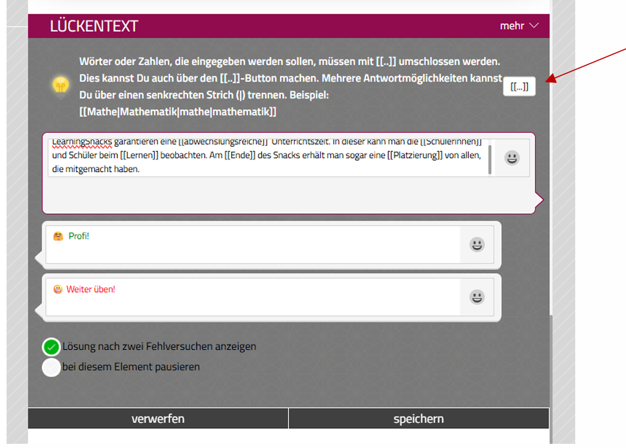Click speichern to save the element

418,419
